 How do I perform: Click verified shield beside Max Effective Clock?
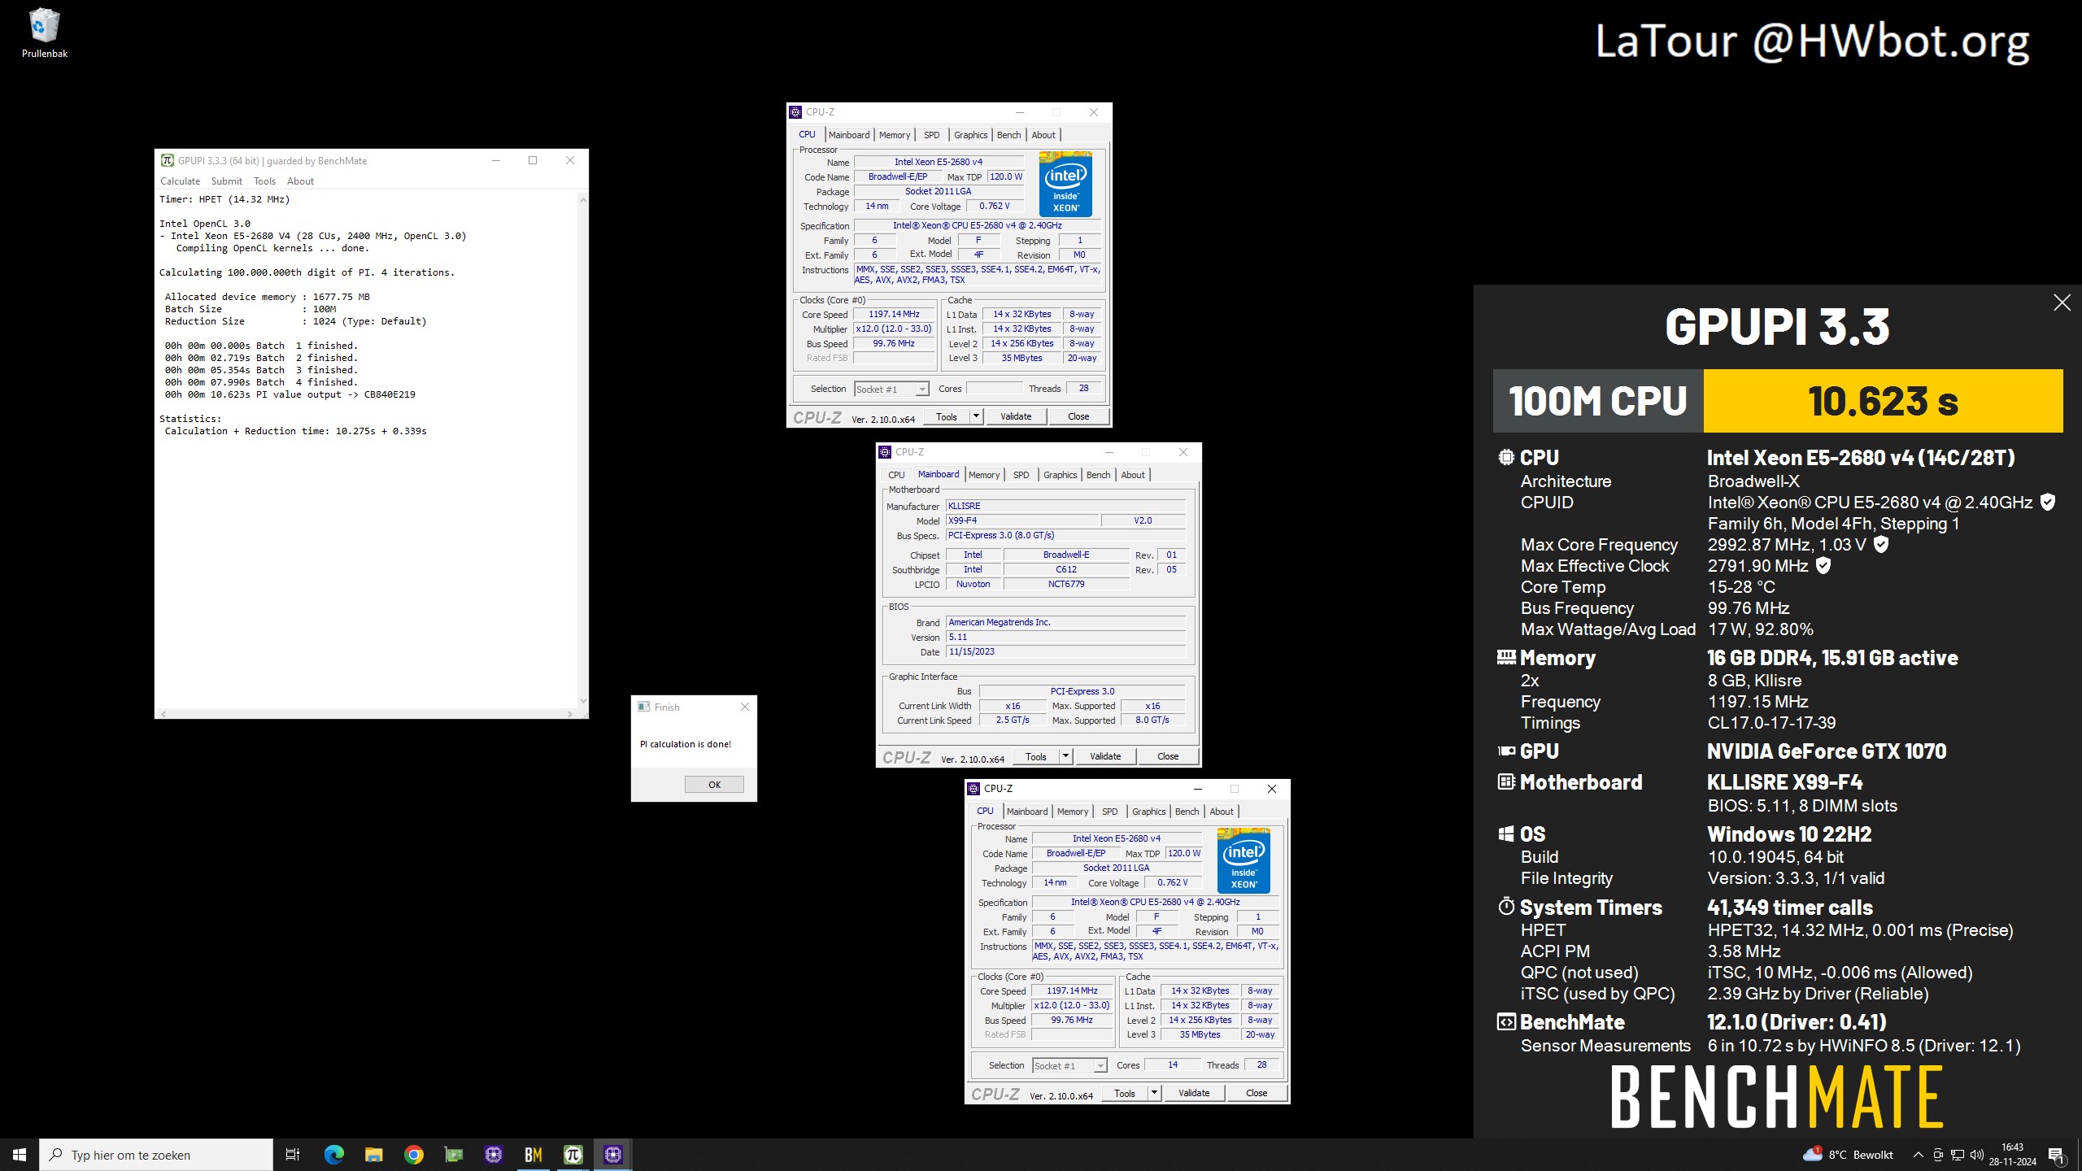1823,566
